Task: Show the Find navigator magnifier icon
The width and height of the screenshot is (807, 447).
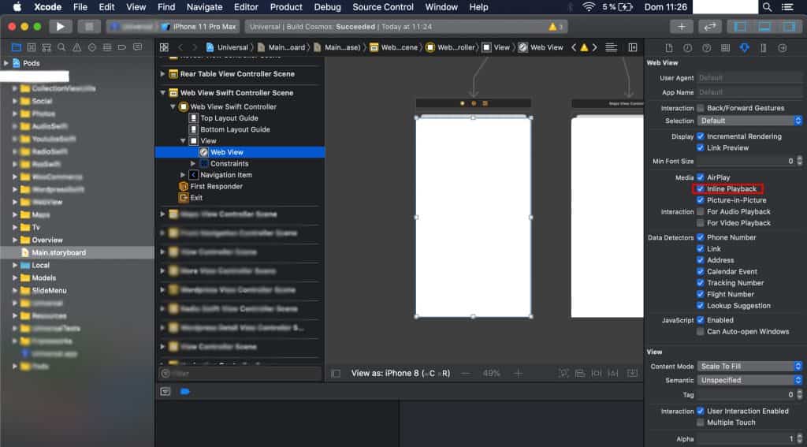Action: [x=62, y=47]
